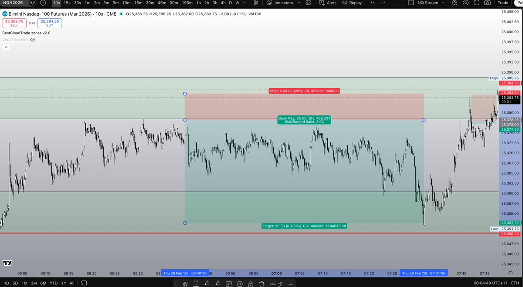Screen dimensions: 523x287
Task: Click the High price label 25,385.75
Action: click(x=510, y=78)
